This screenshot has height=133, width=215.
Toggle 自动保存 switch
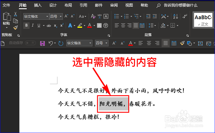[x=30, y=43]
